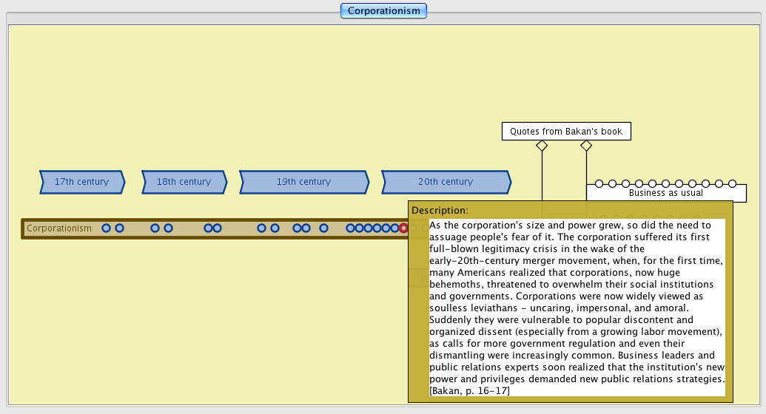Click first blue marker below 19th century arrow
The height and width of the screenshot is (414, 766).
click(x=261, y=228)
